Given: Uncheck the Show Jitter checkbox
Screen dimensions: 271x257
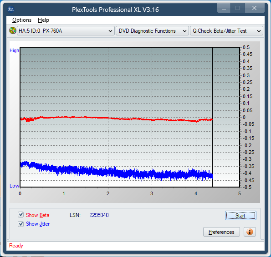Looking at the screenshot, I should [x=21, y=224].
